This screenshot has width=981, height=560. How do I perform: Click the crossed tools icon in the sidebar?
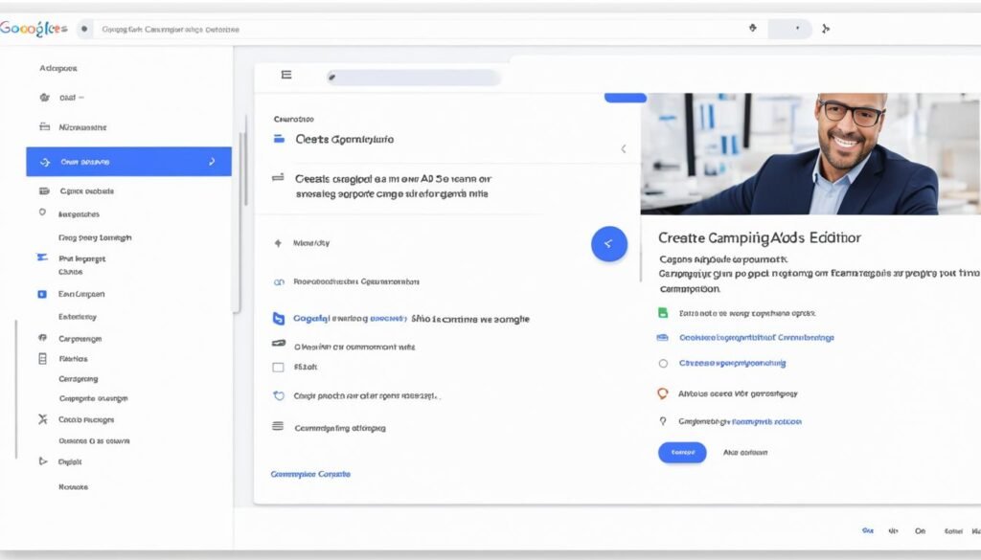point(42,419)
